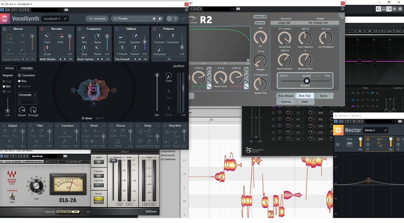Click the VocalSynth help question mark
Image resolution: width=404 pixels, height=223 pixels.
(176, 19)
